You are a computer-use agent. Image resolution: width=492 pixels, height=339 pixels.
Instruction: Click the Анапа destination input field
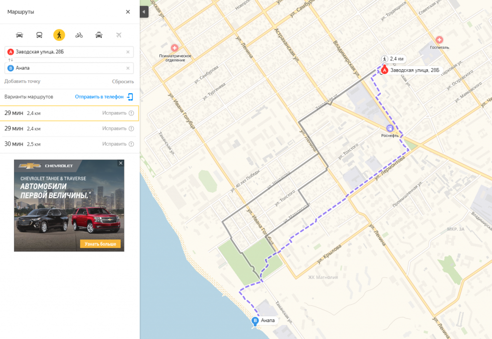coord(69,68)
